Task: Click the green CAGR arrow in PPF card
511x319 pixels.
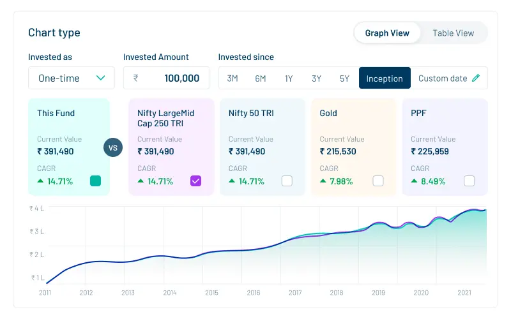Action: tap(415, 181)
